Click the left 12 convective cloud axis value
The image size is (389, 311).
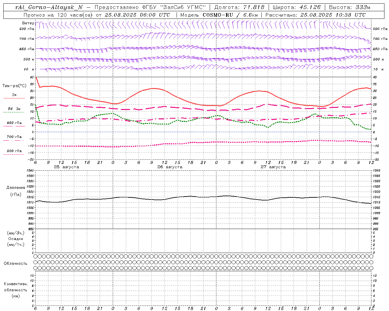tap(33, 275)
